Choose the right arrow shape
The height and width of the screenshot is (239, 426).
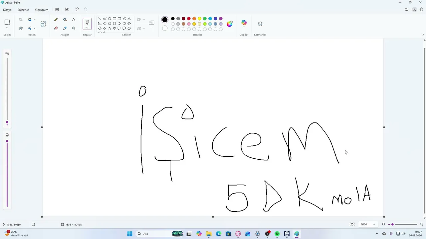(x=119, y=24)
